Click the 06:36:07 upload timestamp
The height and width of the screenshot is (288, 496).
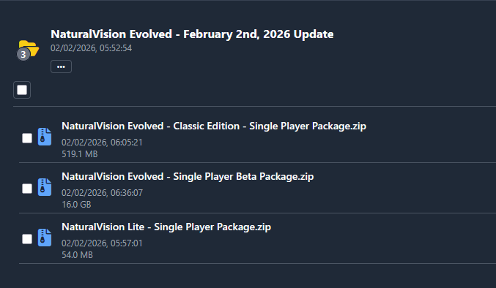[x=102, y=193]
